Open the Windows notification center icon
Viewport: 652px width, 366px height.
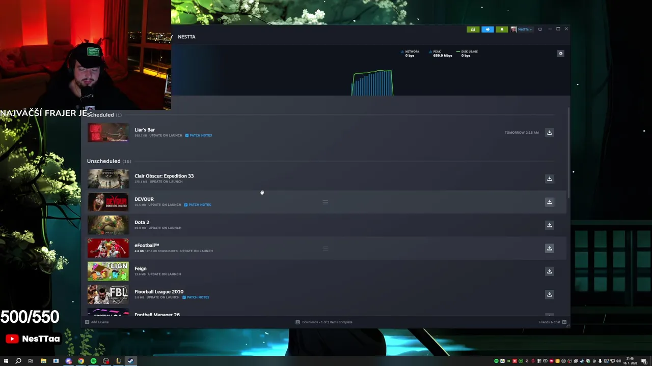point(644,361)
